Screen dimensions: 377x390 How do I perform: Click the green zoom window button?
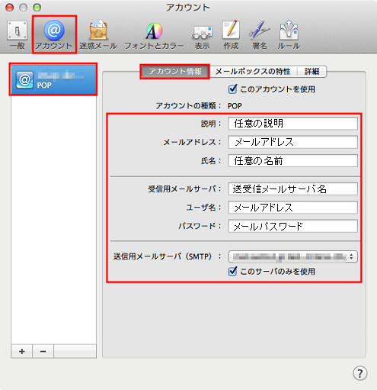(37, 8)
